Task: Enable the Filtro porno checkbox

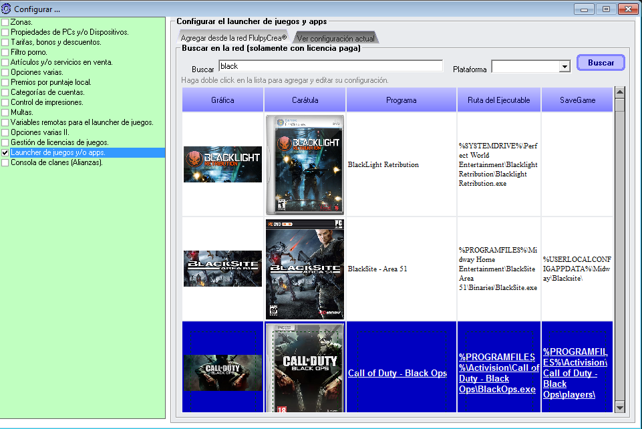Action: 5,52
